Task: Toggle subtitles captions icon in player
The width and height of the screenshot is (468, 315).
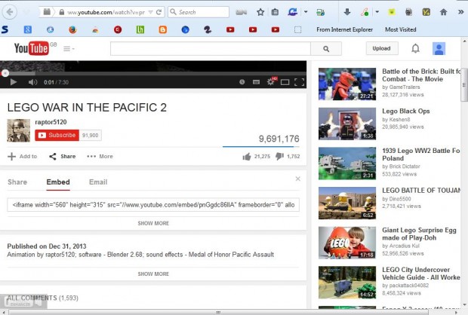Action: (x=256, y=82)
